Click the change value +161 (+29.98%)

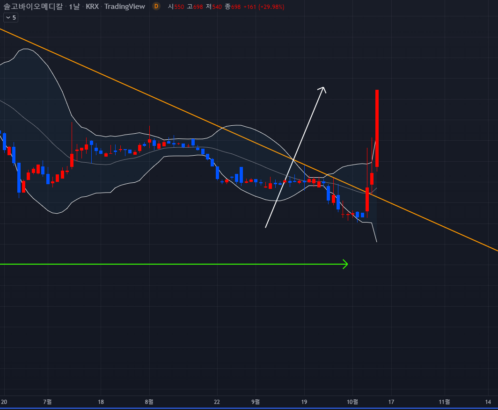(x=264, y=7)
